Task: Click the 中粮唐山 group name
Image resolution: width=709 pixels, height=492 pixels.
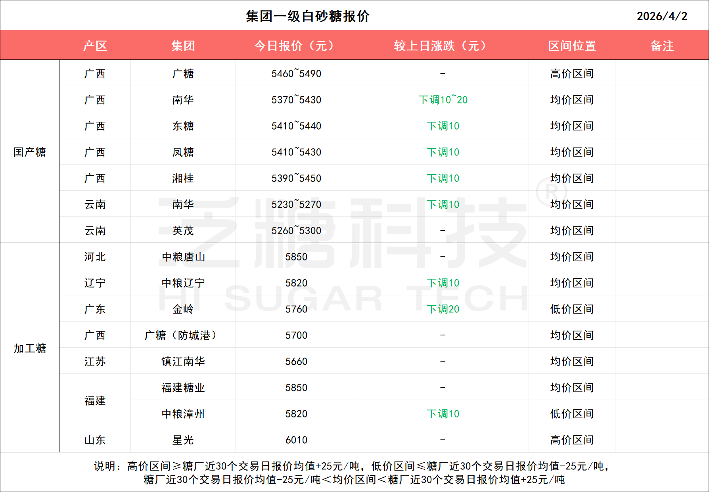Action: [x=183, y=257]
